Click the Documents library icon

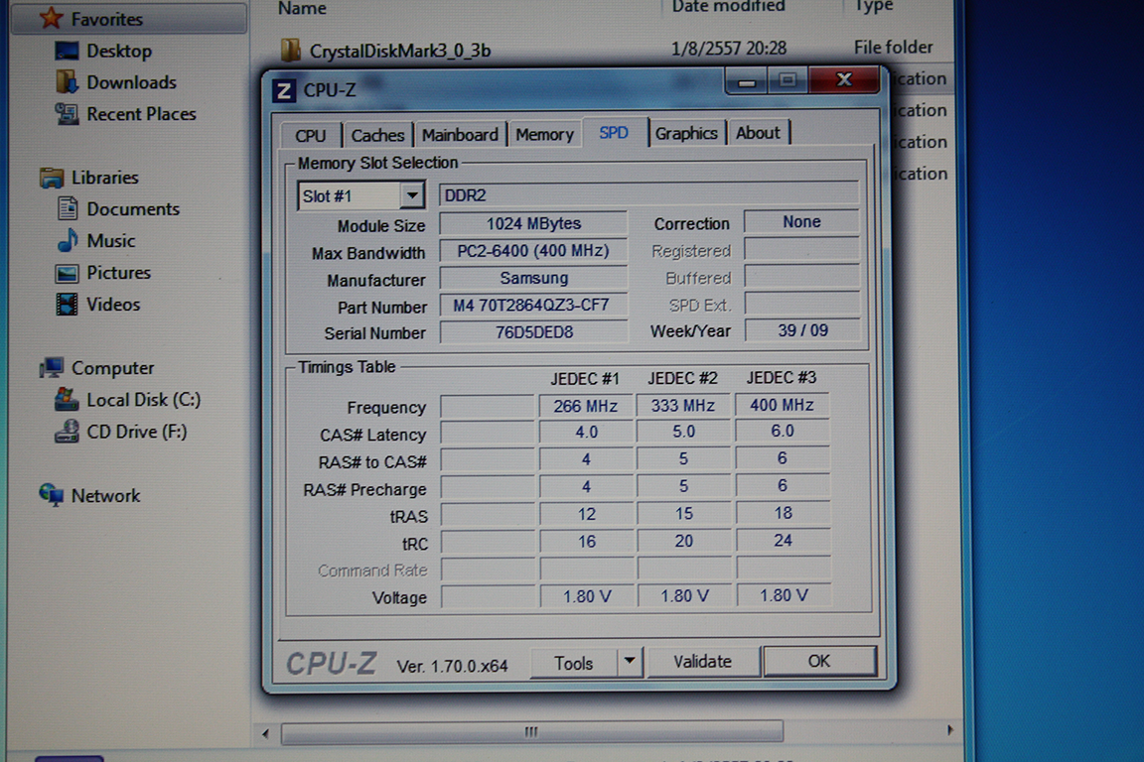tap(68, 208)
